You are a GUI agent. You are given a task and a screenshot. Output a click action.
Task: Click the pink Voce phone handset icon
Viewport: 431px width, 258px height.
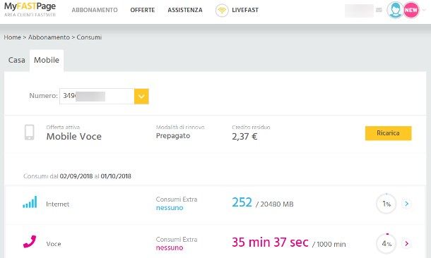click(30, 242)
